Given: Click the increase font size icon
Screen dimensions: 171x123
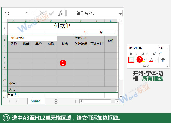Looking at the screenshot, I should click(154, 54).
